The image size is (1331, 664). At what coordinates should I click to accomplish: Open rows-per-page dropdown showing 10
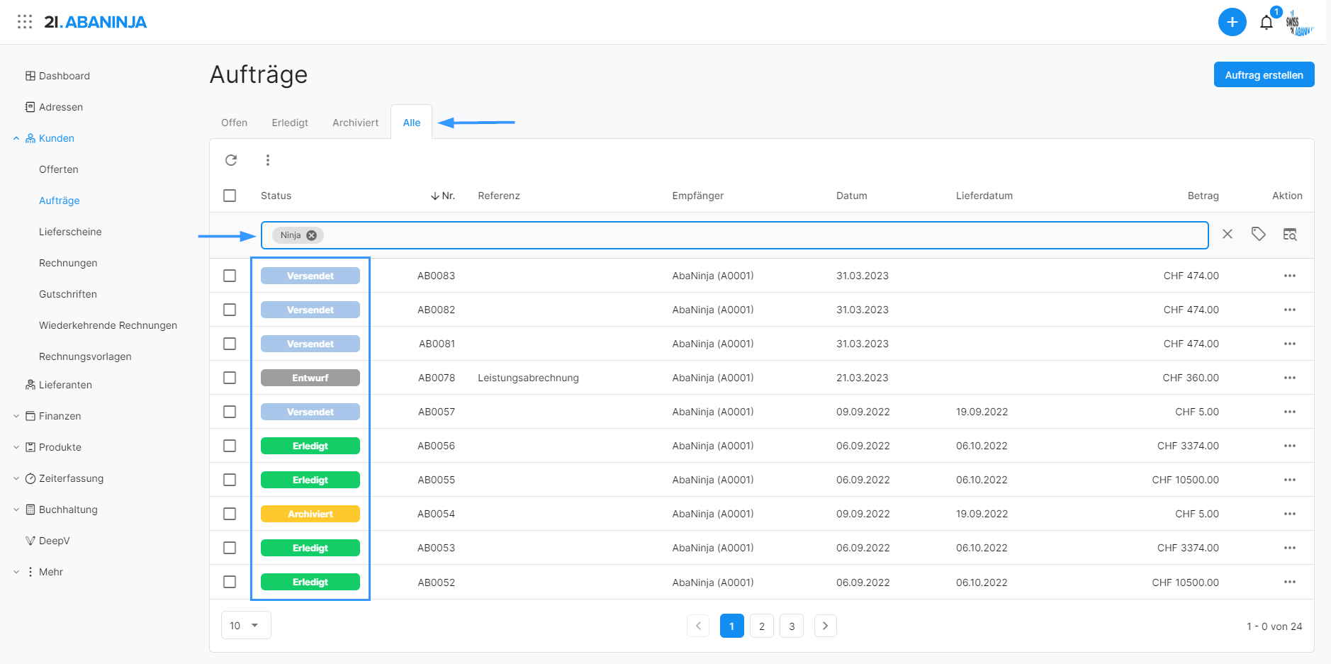tap(246, 625)
